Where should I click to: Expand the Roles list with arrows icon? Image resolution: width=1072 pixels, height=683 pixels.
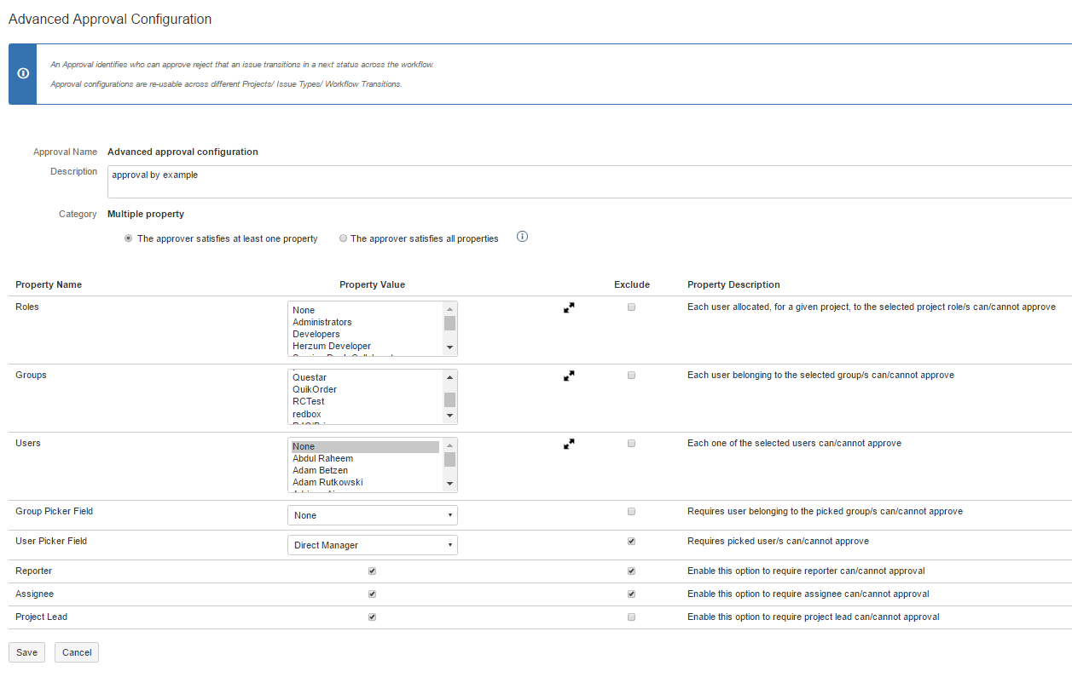click(569, 307)
